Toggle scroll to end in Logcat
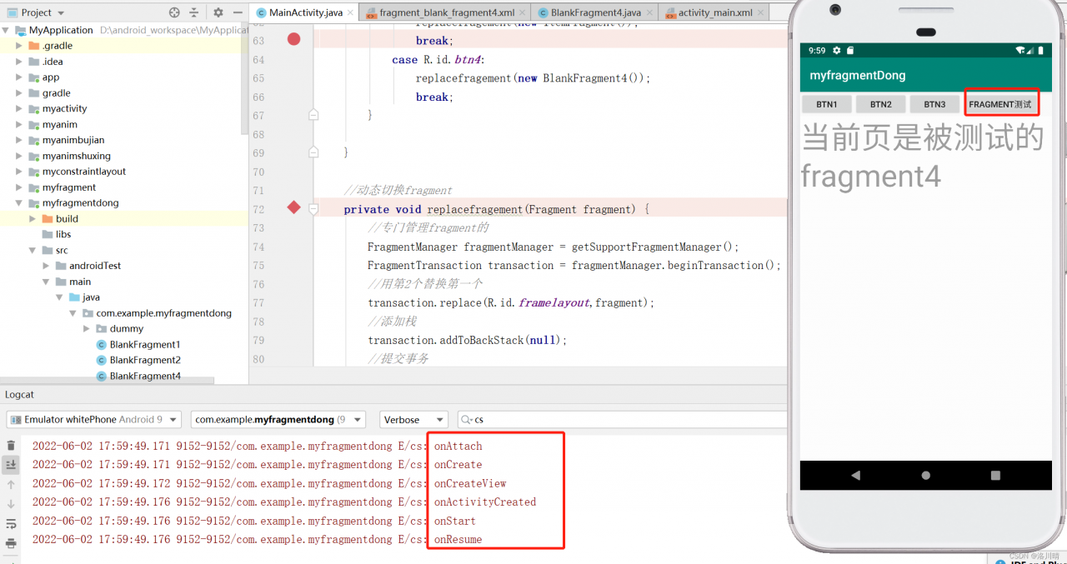Viewport: 1067px width, 564px height. (11, 465)
